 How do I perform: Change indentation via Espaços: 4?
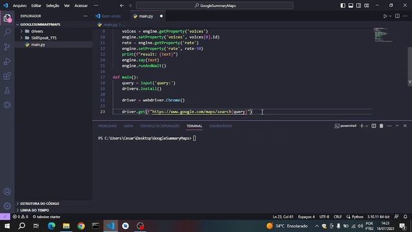306,217
